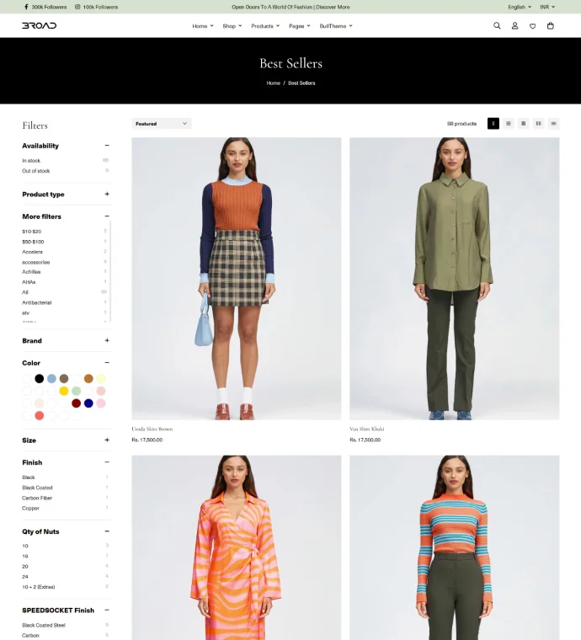Open the INR currency selector

click(x=547, y=7)
